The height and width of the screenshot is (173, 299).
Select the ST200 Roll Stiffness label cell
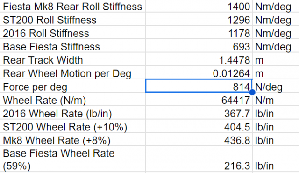click(73, 20)
